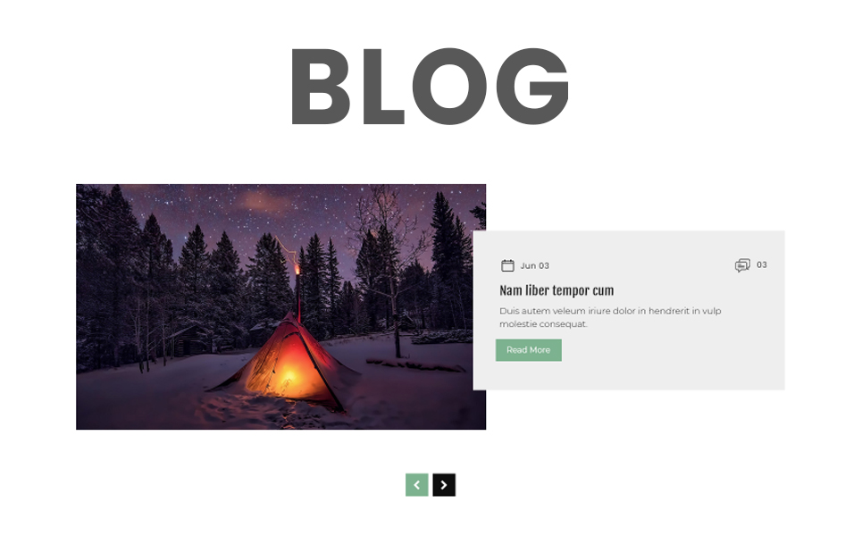The height and width of the screenshot is (536, 862).
Task: Click the letter G of the BLOG title
Action: coord(532,87)
